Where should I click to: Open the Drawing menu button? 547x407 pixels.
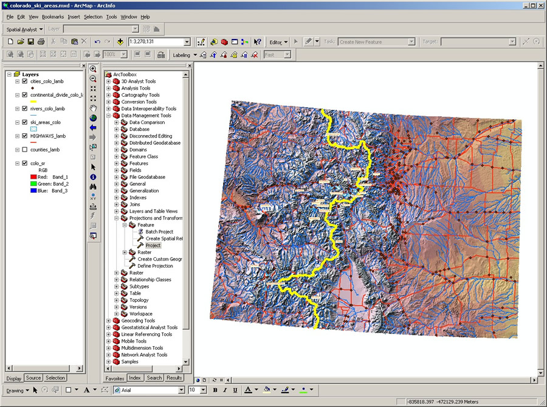[x=18, y=390]
